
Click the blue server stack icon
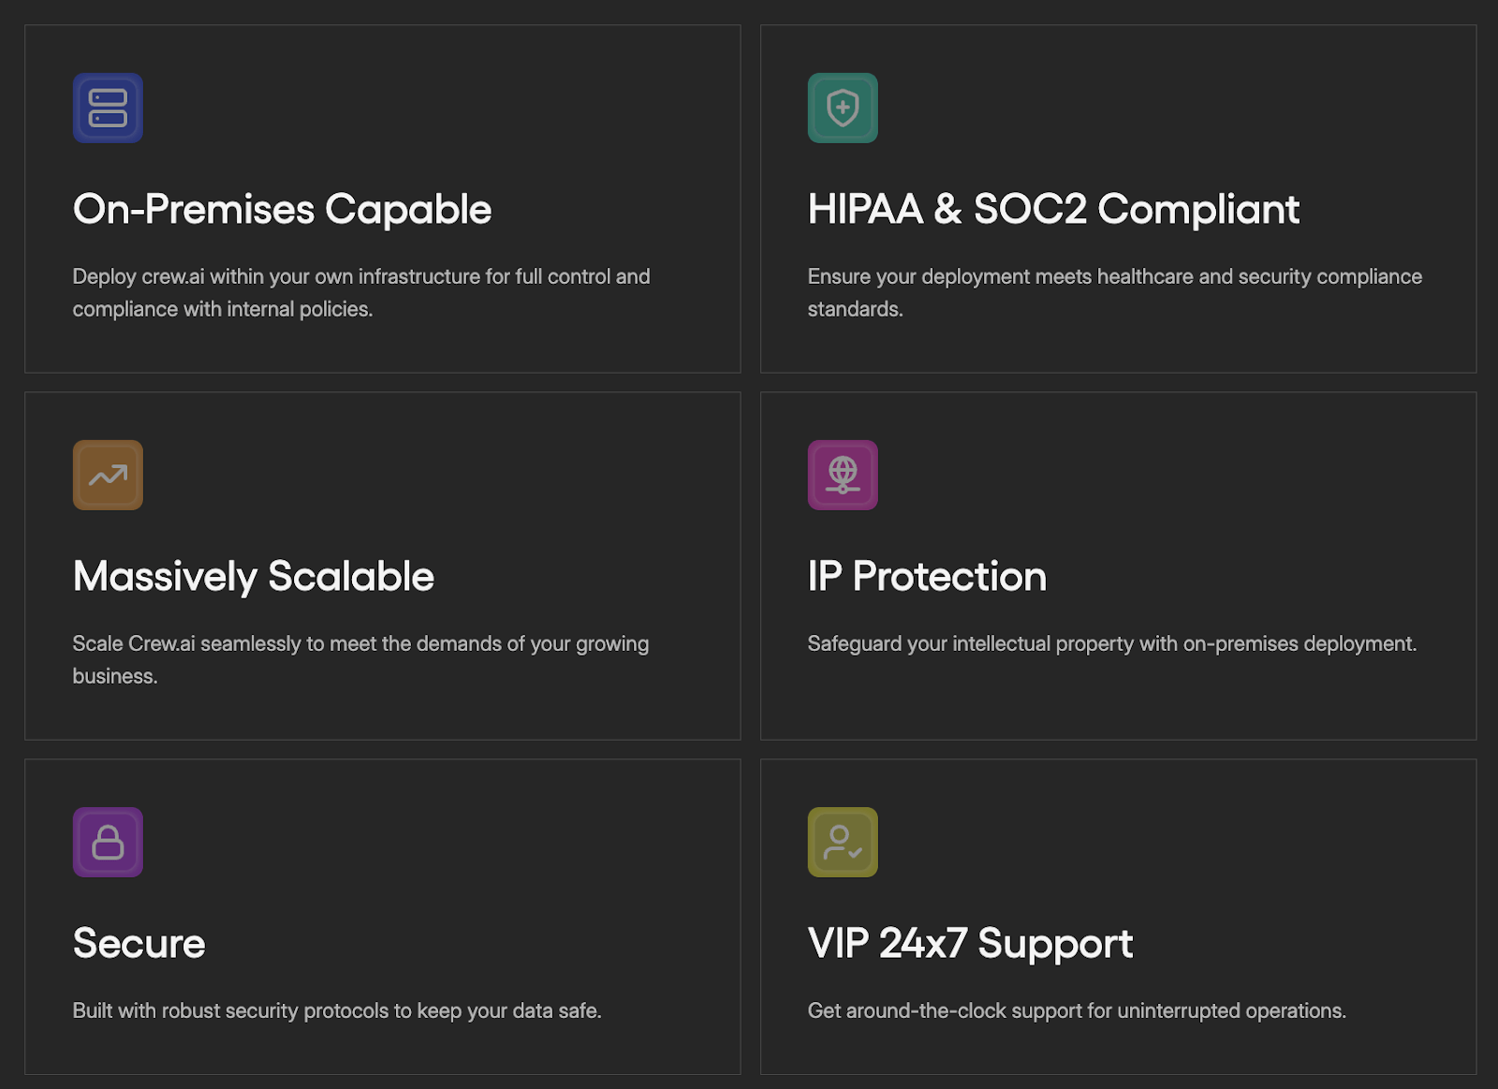click(x=108, y=108)
